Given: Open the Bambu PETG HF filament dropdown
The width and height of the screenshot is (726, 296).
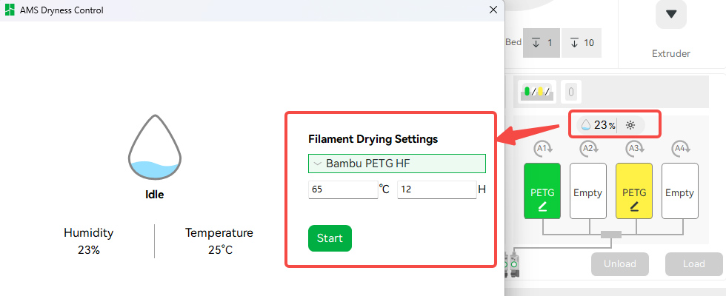Looking at the screenshot, I should pyautogui.click(x=397, y=164).
